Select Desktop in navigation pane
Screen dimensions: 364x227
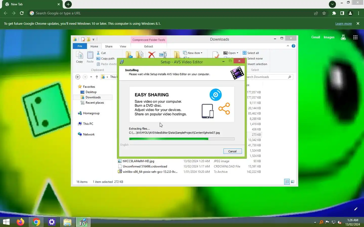[88, 92]
